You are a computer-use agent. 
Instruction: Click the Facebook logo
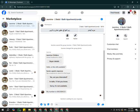point(4,13)
